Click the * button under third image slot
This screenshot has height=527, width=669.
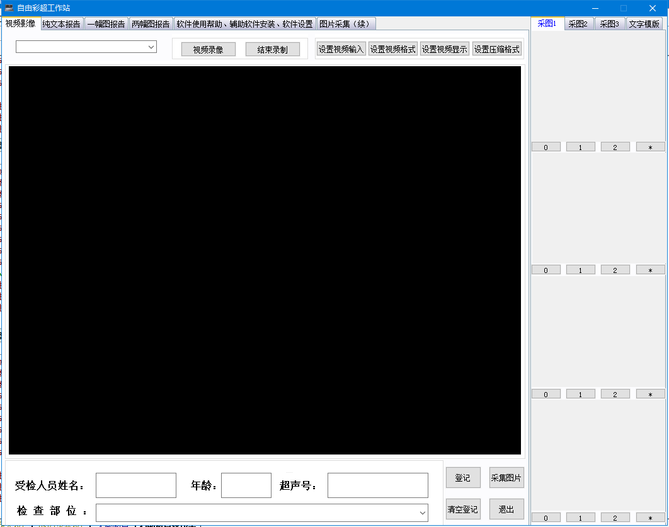click(651, 394)
